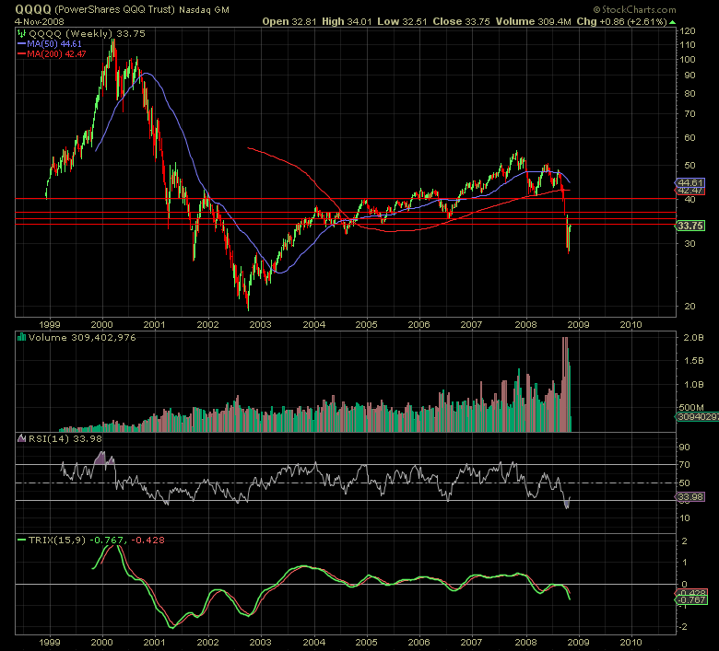Screen dimensions: 719x651
Task: Click the 70 label on RSI axis
Action: click(685, 465)
